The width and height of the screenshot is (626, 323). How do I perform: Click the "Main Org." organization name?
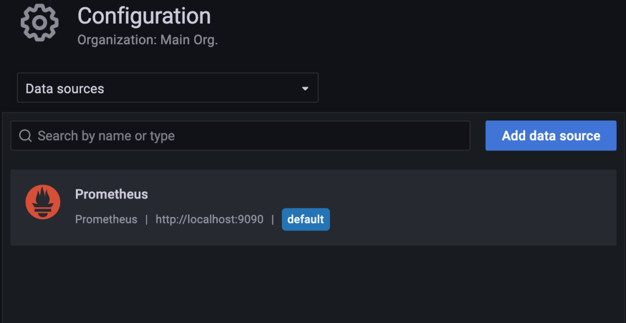pyautogui.click(x=190, y=41)
